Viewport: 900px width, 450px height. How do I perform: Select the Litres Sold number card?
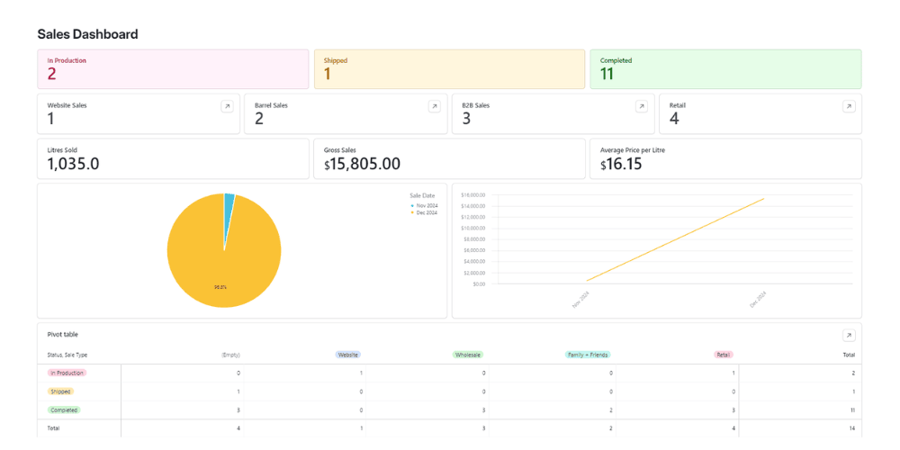172,158
